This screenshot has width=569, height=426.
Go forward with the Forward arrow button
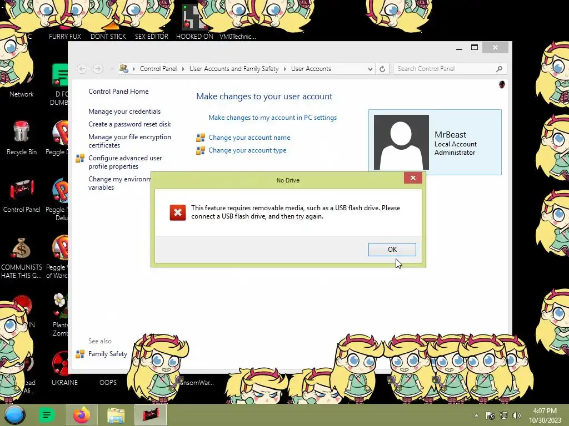click(98, 68)
